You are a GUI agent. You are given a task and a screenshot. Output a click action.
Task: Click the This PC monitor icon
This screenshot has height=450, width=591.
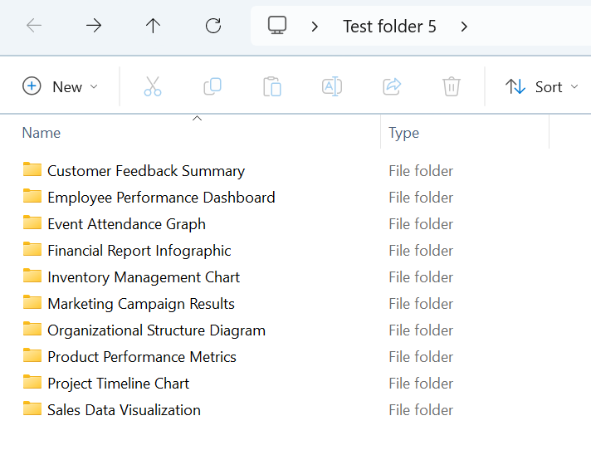(277, 26)
